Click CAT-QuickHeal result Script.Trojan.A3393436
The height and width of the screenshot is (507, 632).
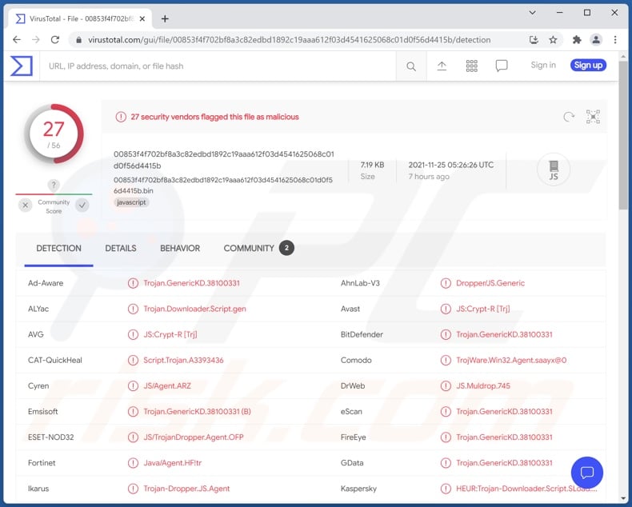pos(183,361)
